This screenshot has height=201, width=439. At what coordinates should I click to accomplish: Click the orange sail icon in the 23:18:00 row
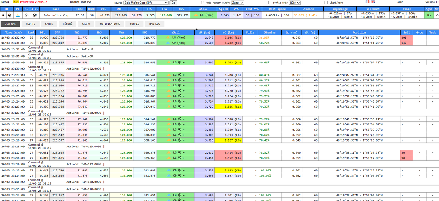pos(169,140)
